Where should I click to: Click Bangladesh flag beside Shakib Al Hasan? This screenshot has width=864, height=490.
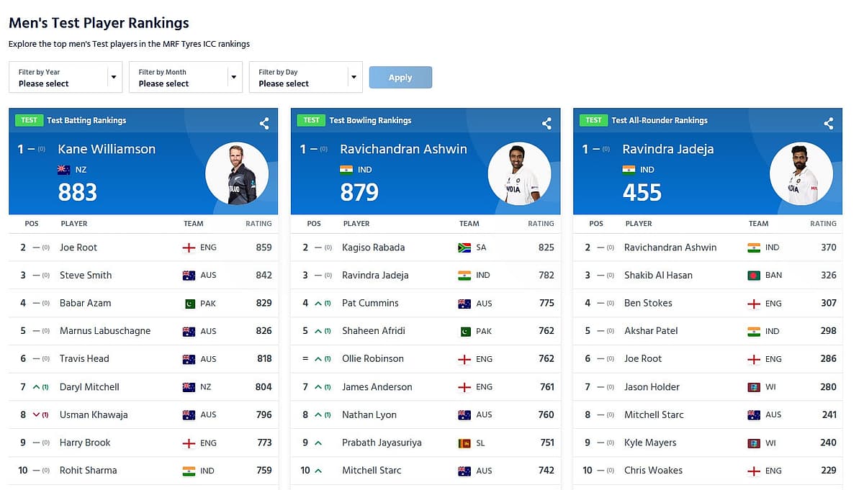coord(754,276)
